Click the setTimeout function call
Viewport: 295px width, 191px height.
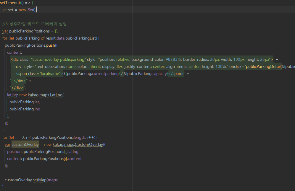10,3
